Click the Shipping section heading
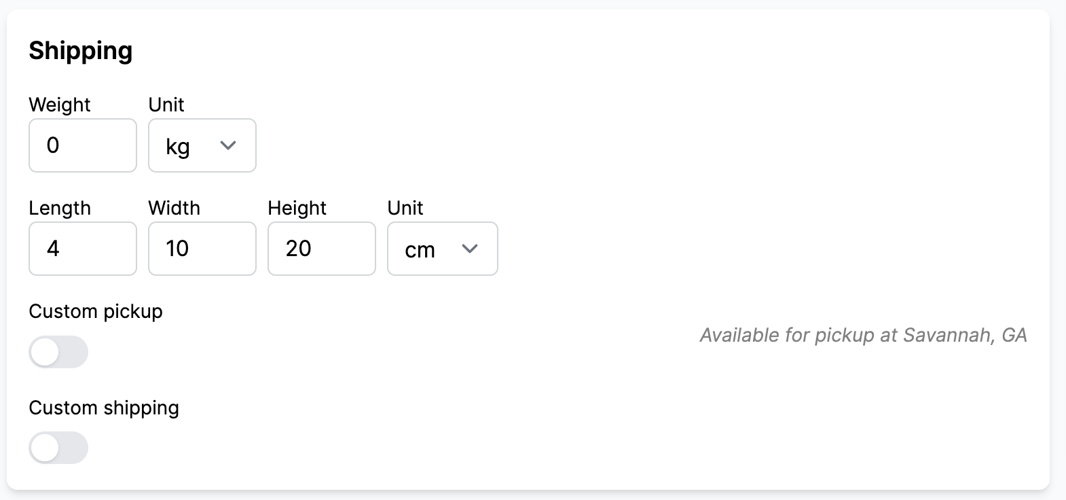Screen dimensions: 1066x500 (x=81, y=50)
